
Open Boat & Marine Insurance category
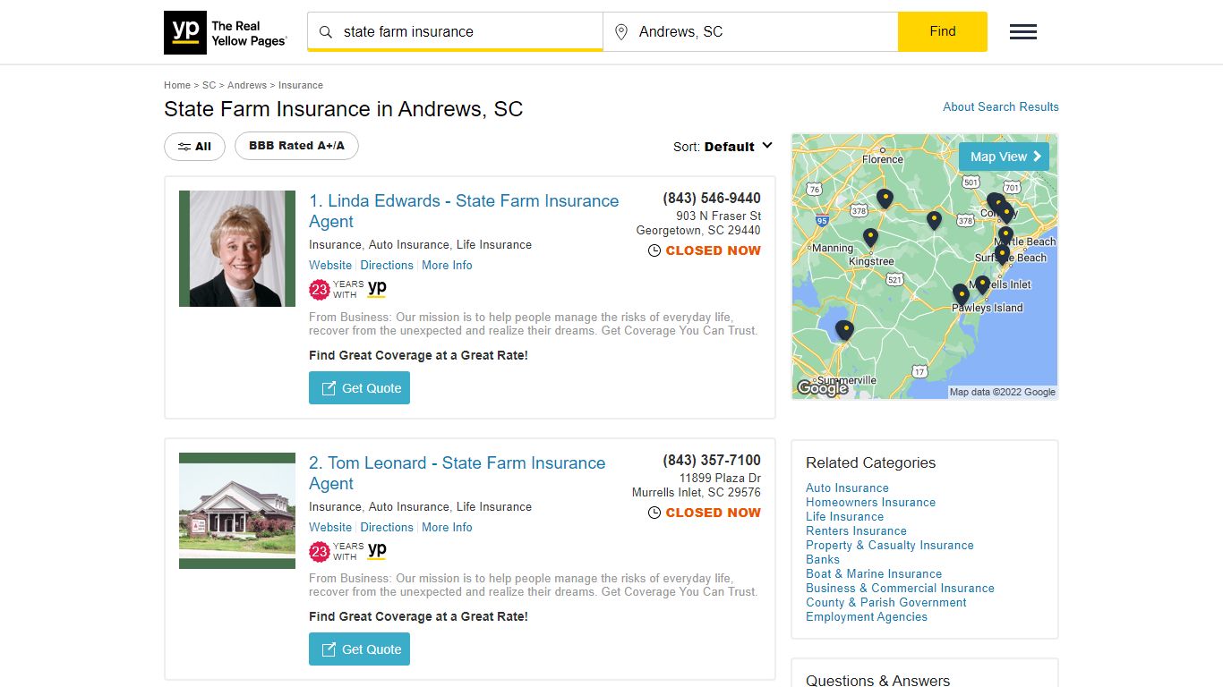874,573
